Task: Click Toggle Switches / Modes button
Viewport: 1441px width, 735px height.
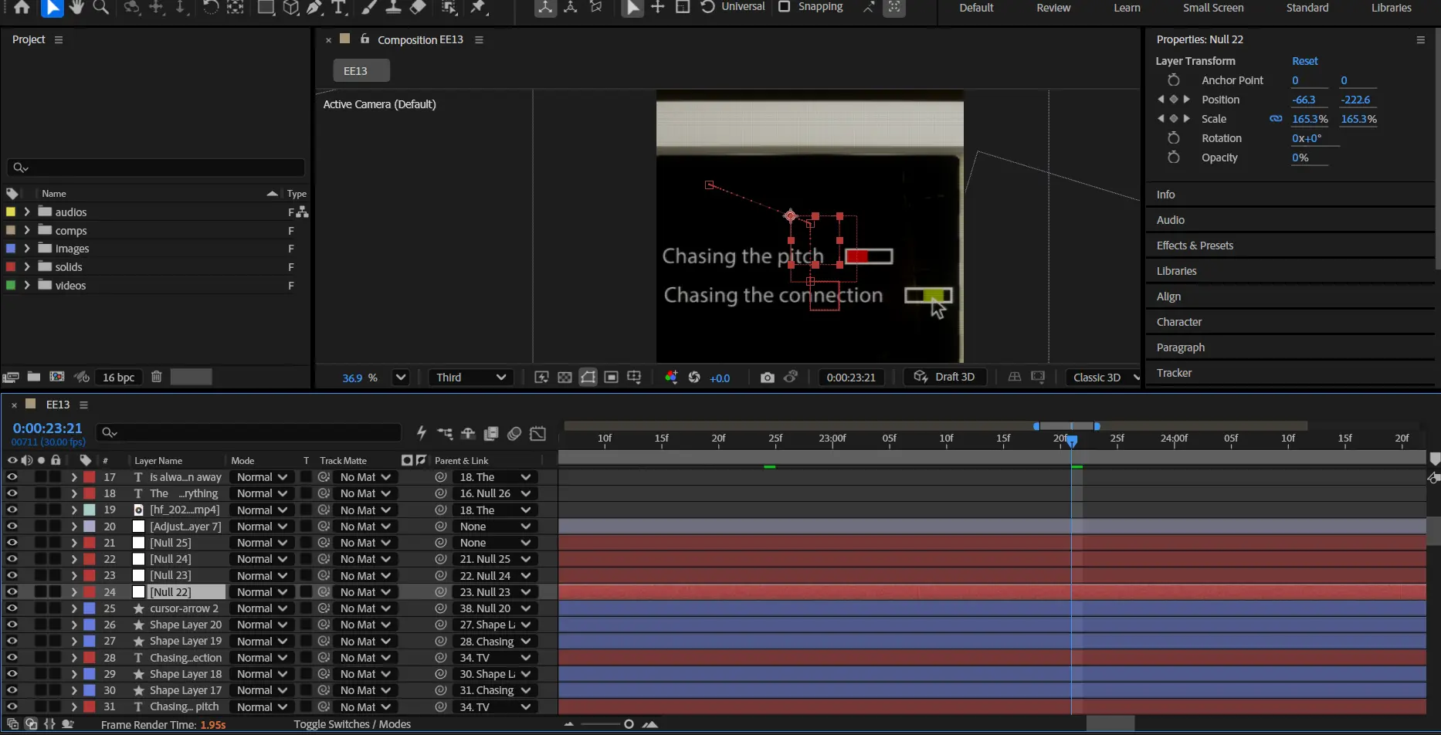Action: pos(352,724)
